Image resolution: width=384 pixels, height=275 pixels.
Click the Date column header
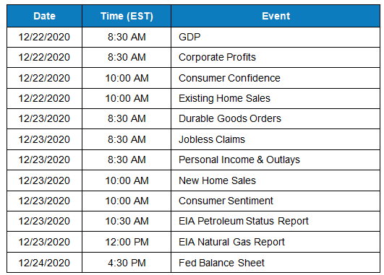[x=44, y=16]
